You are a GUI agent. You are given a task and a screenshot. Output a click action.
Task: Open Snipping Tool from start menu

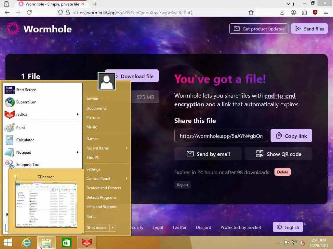click(x=42, y=164)
